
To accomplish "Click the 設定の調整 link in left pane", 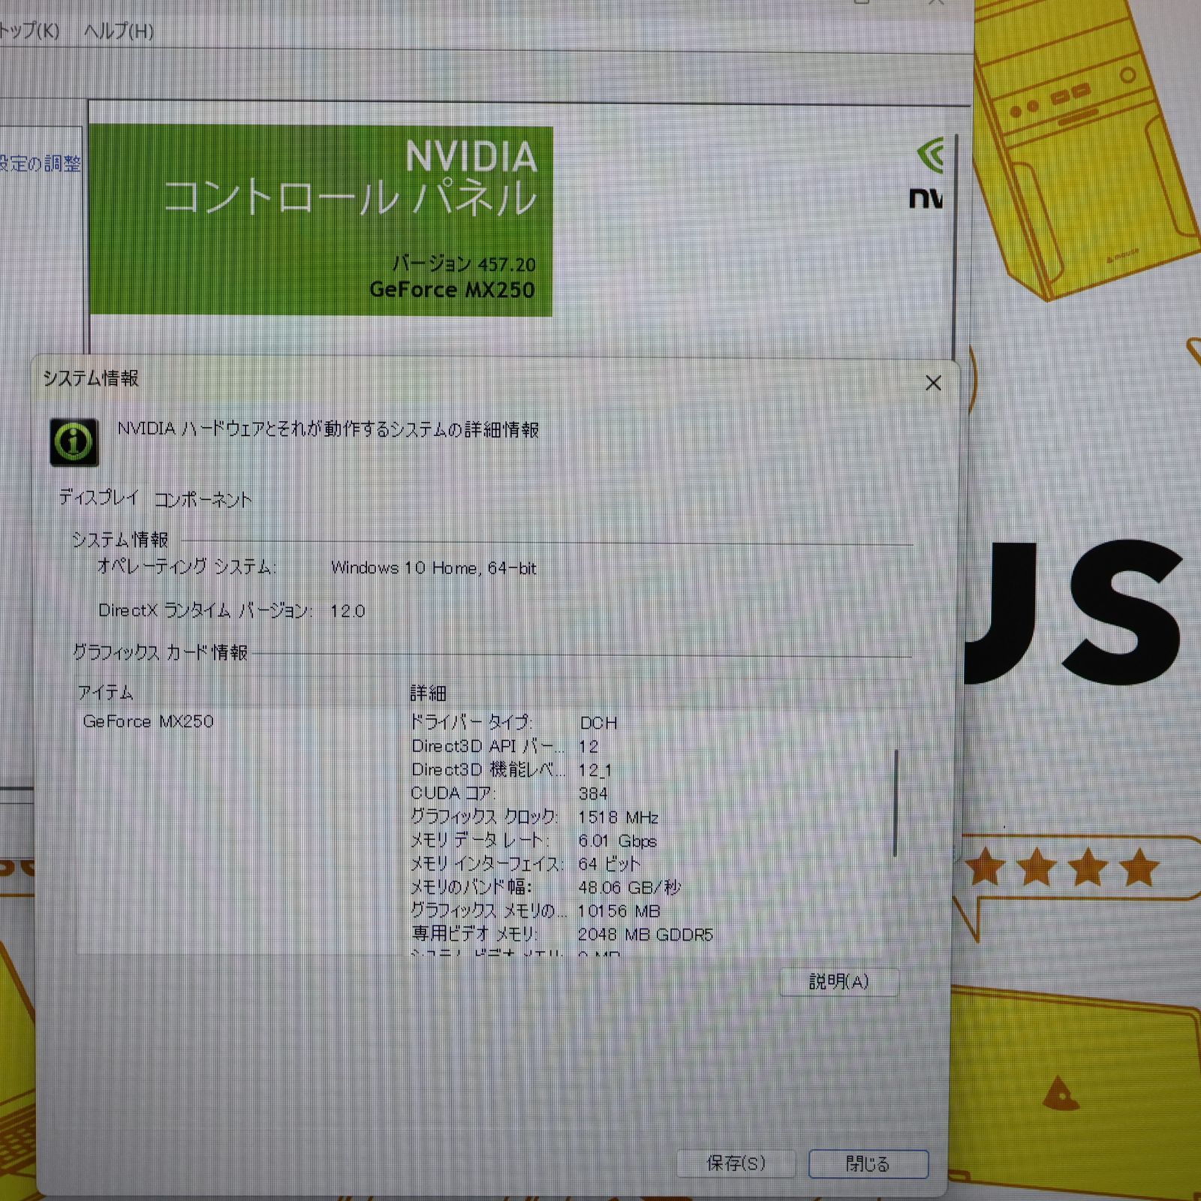I will 41,163.
